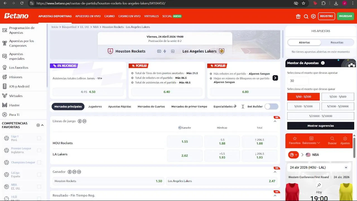
Task: Open live stream icon next to Houston Rockets
Action: 159,51
